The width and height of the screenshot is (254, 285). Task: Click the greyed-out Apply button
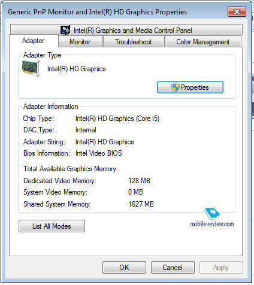coord(221,268)
